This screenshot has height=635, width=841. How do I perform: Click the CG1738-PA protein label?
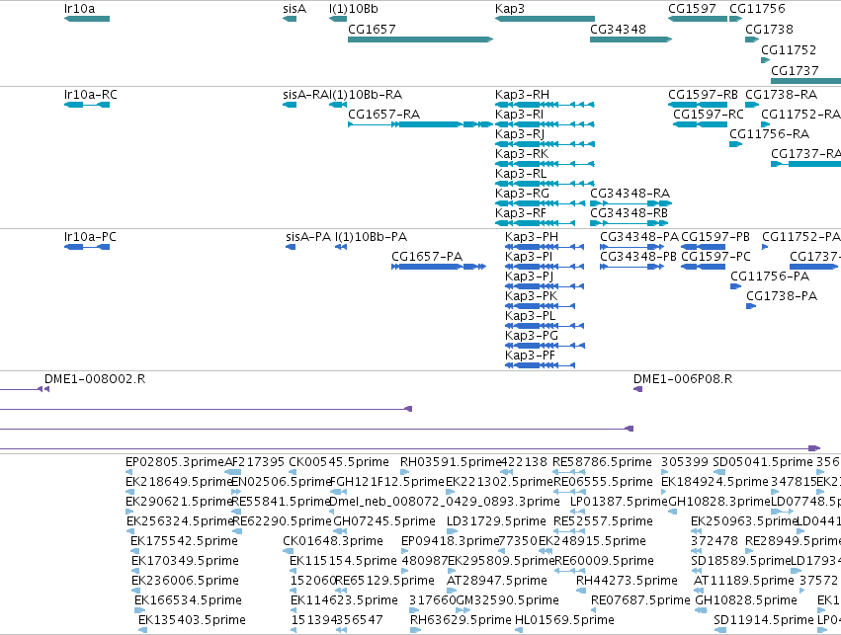click(782, 296)
